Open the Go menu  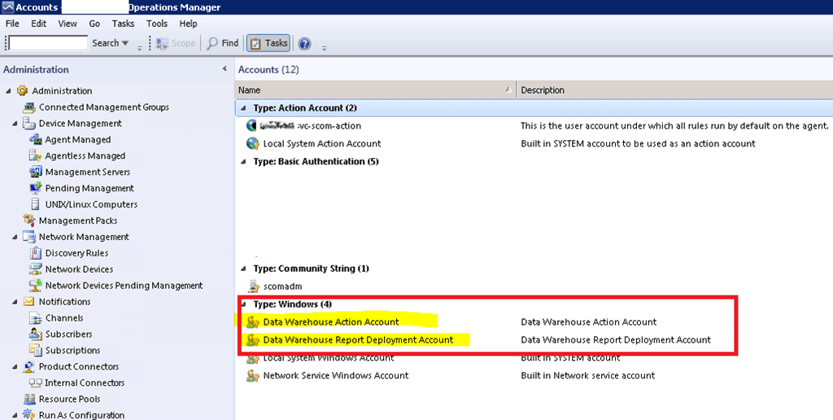[x=94, y=24]
